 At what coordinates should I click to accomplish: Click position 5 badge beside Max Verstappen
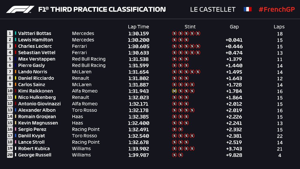(10, 59)
